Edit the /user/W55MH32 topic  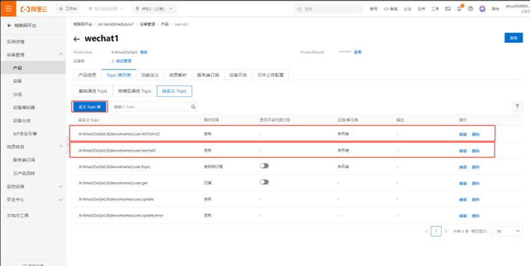click(x=462, y=134)
